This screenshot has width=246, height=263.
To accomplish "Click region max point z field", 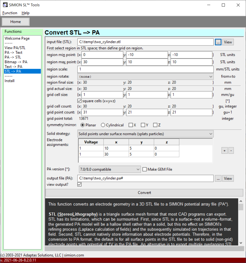I will pyautogui.click(x=191, y=62).
